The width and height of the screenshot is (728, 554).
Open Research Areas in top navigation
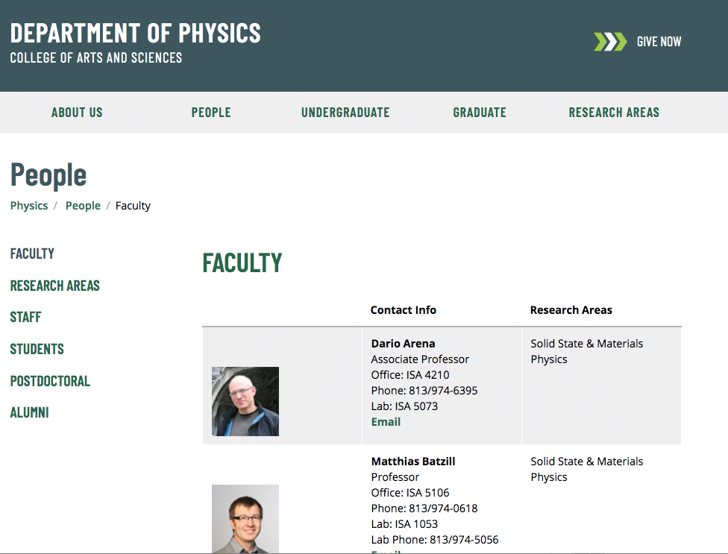(614, 113)
